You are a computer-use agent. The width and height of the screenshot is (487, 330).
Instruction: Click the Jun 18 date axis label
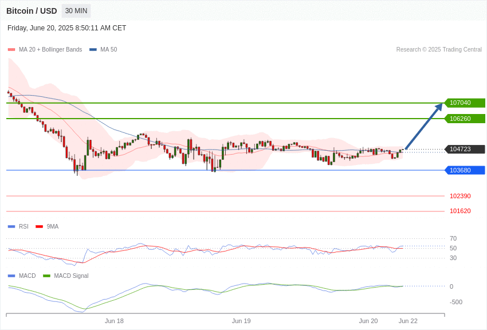(114, 321)
